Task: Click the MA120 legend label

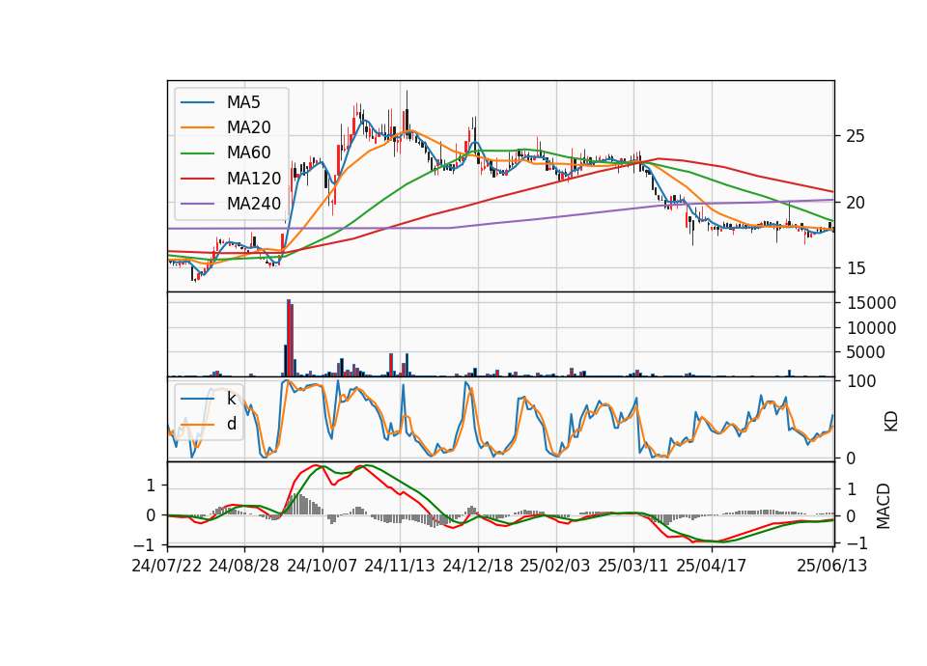Action: click(254, 179)
